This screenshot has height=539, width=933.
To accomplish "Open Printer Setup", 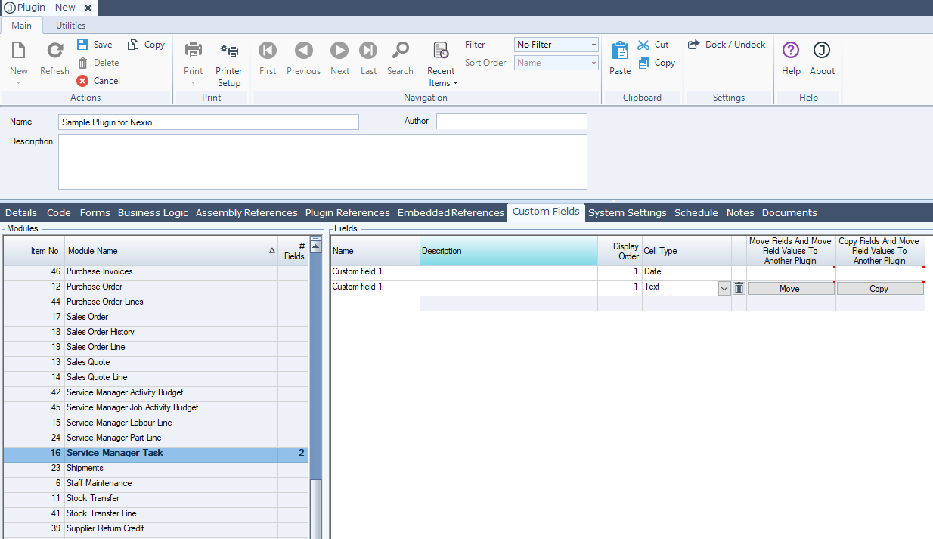I will [x=228, y=51].
